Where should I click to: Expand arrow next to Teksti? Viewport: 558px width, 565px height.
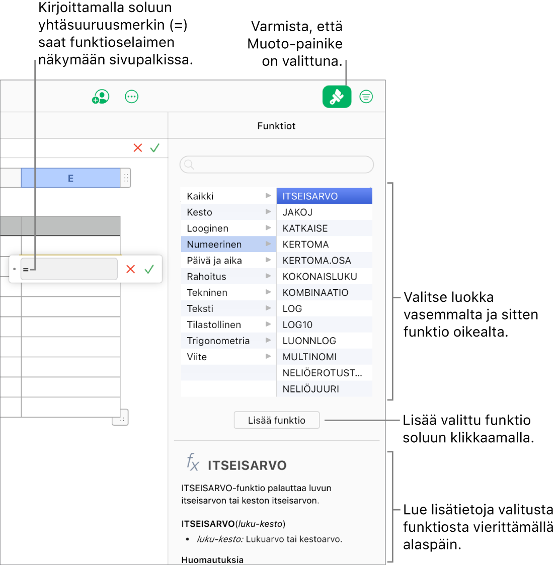(x=268, y=308)
